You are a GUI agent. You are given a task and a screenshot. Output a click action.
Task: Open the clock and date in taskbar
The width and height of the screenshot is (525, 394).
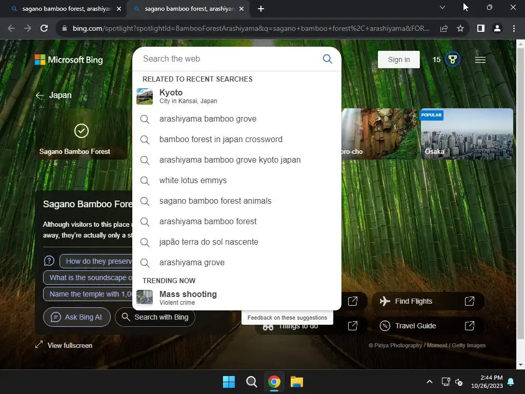click(x=487, y=382)
